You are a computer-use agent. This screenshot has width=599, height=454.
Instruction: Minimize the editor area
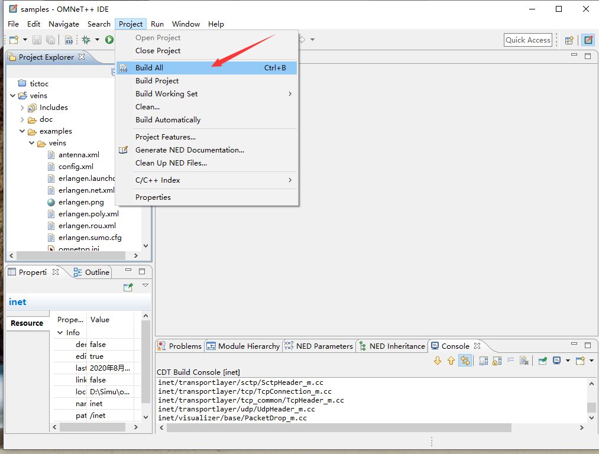[x=574, y=55]
